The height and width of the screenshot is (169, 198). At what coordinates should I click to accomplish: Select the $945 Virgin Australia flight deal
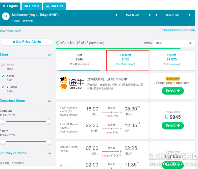point(173,126)
